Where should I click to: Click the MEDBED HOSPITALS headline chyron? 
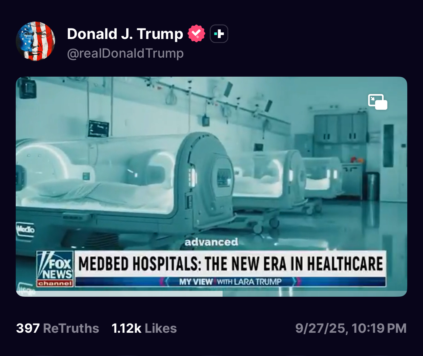[231, 264]
